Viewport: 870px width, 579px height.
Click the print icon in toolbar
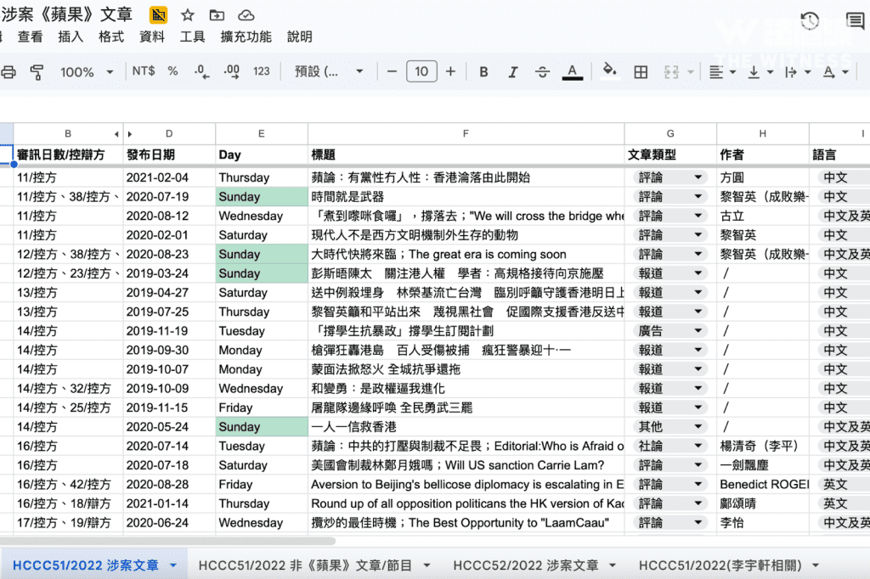tap(8, 72)
